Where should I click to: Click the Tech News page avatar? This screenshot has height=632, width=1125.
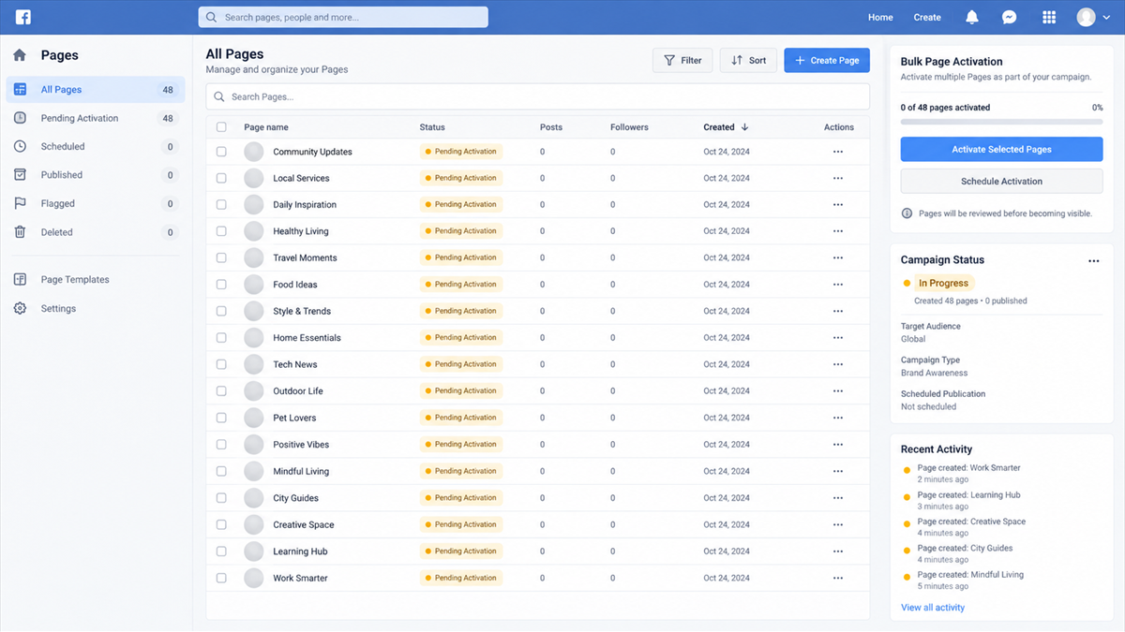click(x=254, y=364)
